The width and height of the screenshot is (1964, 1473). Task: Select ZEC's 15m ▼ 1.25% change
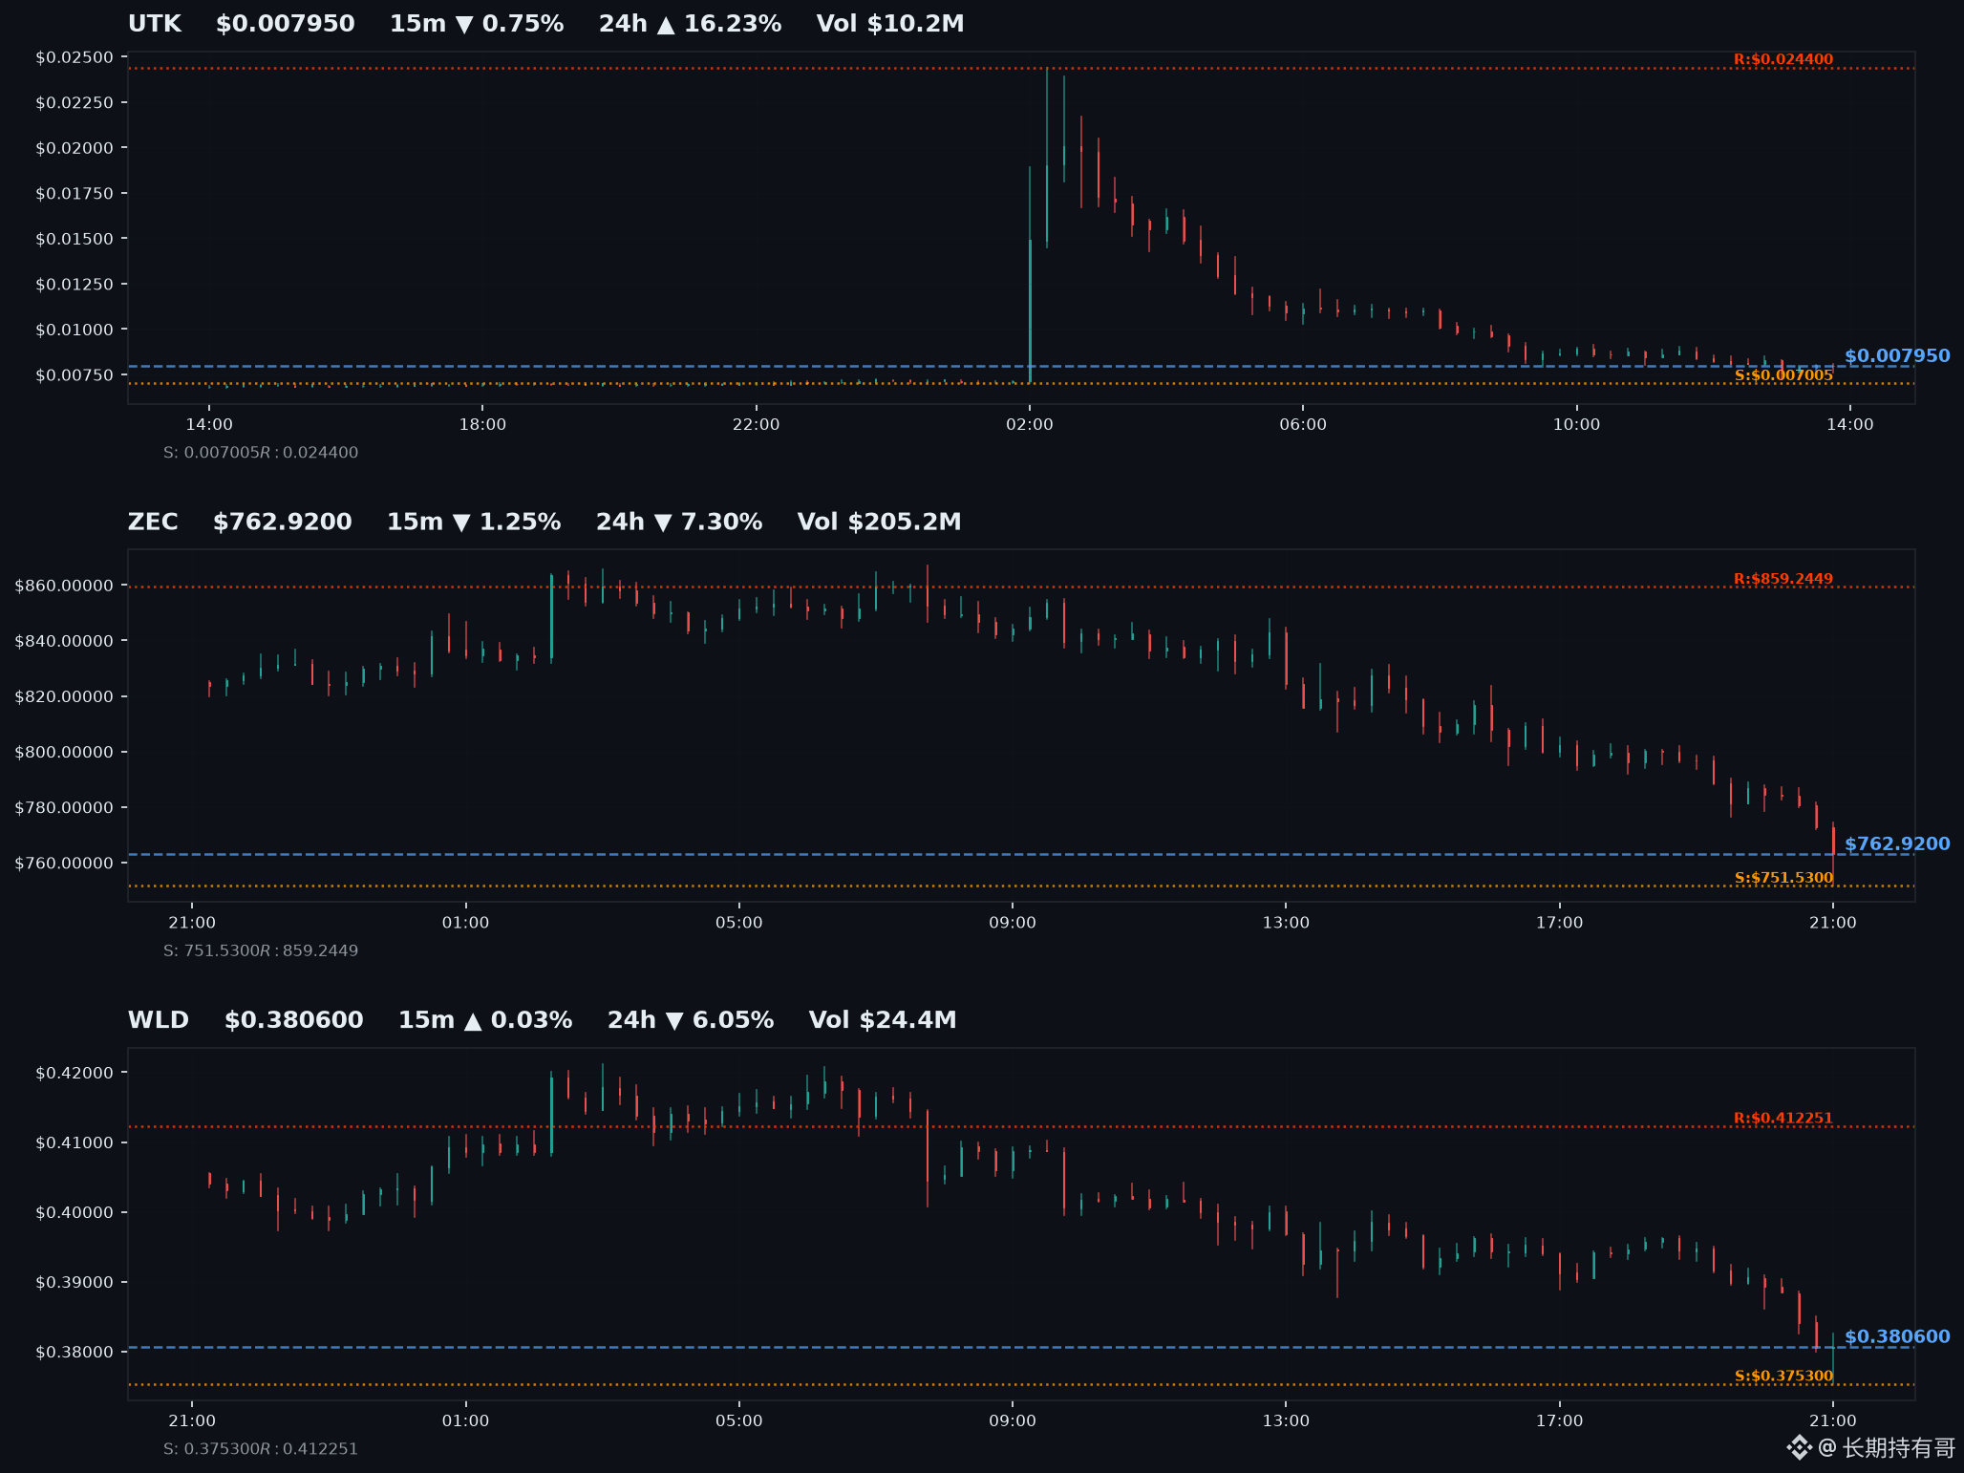[474, 522]
